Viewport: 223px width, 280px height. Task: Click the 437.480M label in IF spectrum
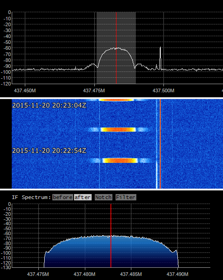tap(84, 274)
